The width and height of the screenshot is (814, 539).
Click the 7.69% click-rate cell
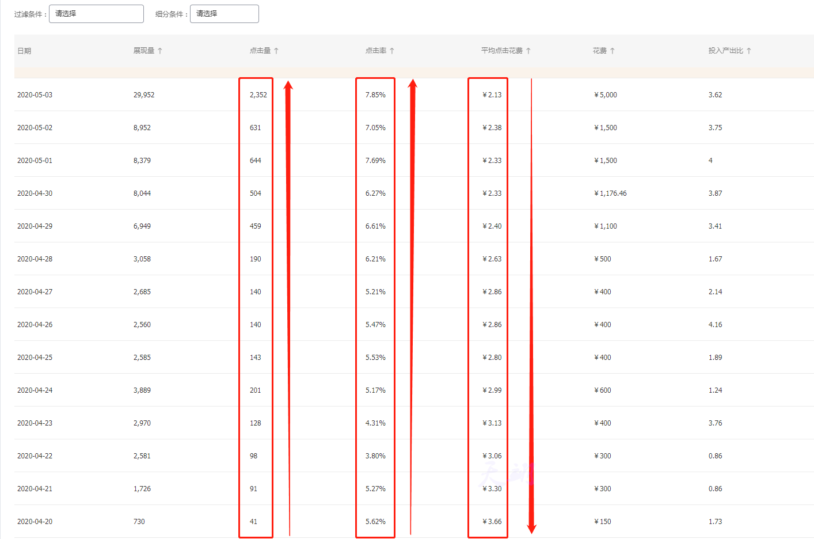click(x=375, y=161)
